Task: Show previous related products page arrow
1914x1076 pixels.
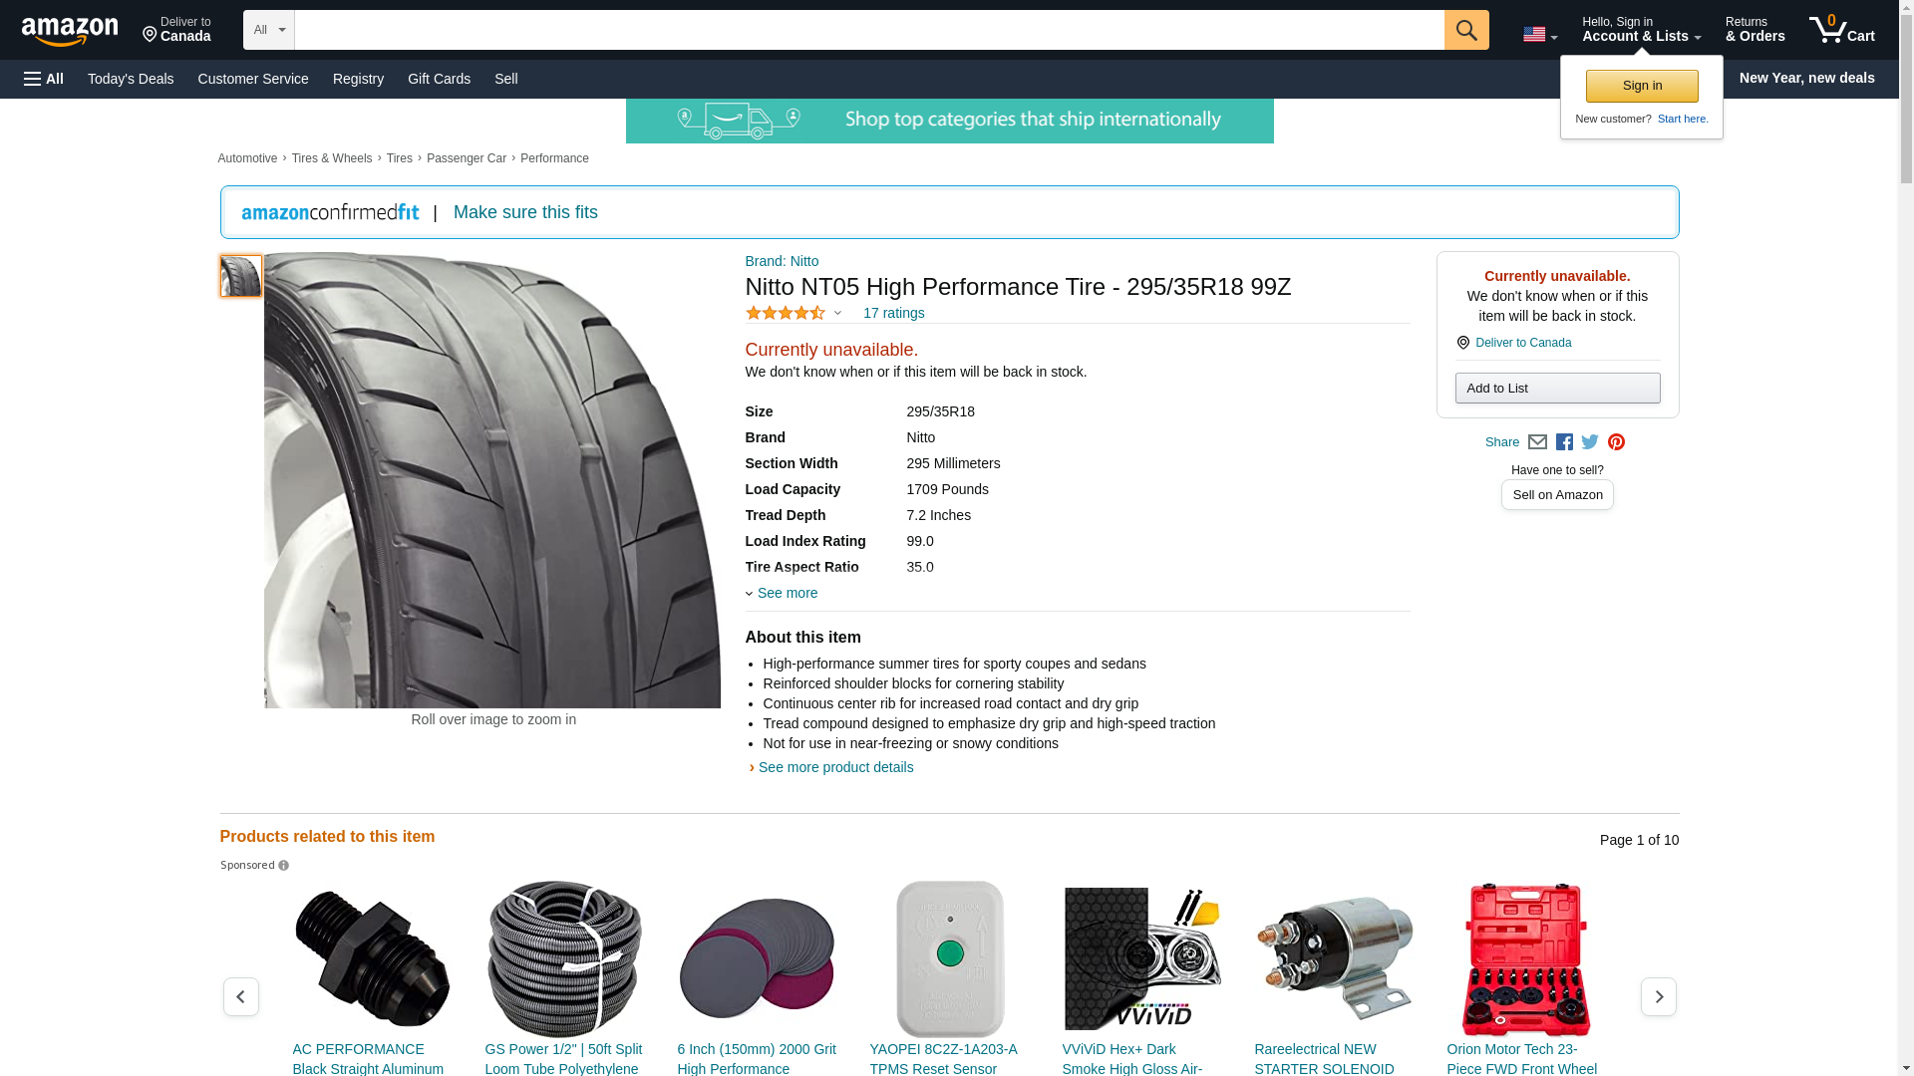Action: click(x=240, y=996)
